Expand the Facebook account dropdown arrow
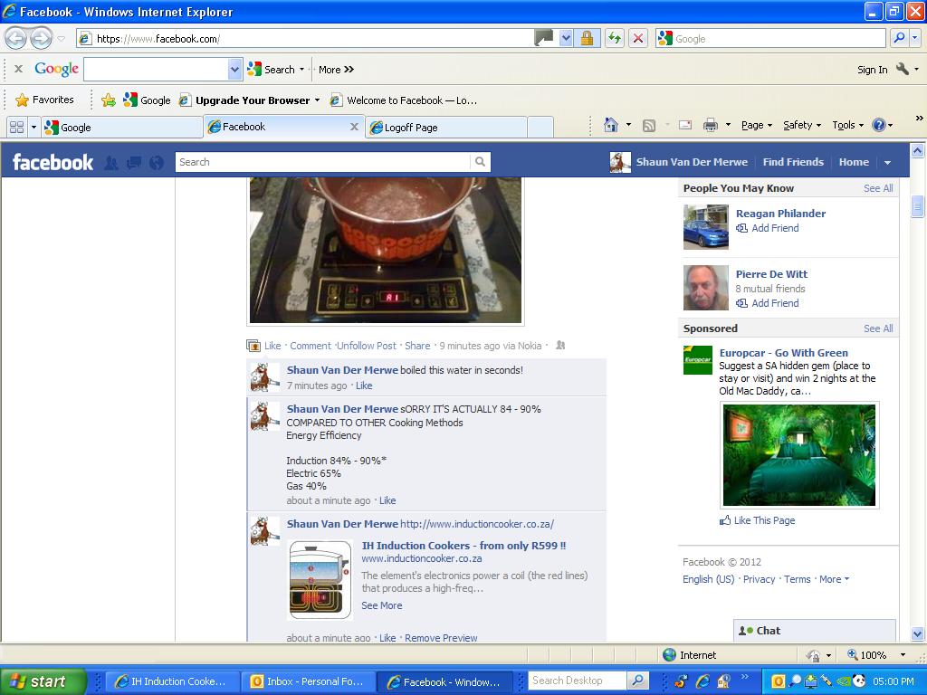 887,163
